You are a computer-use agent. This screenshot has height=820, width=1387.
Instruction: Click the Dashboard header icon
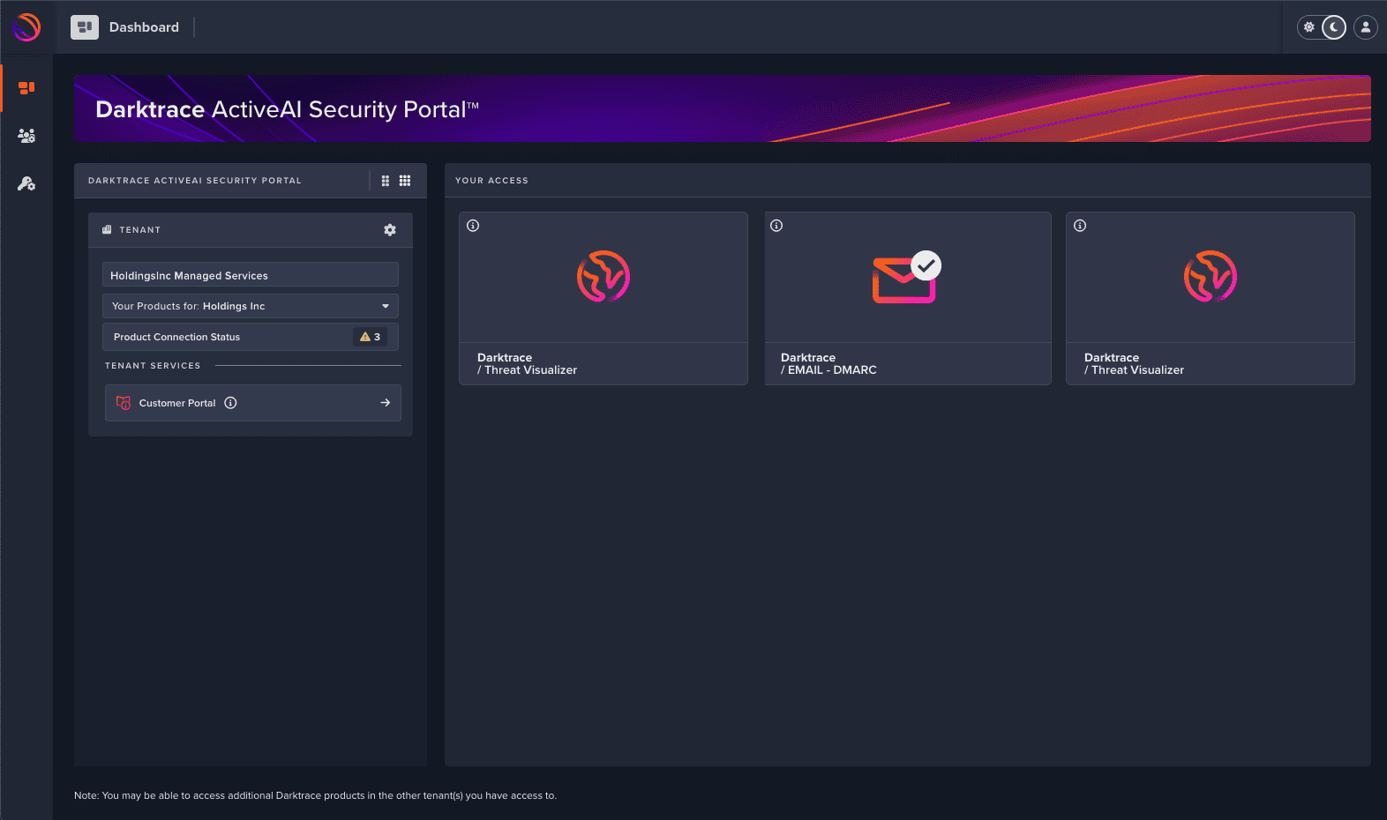coord(85,27)
